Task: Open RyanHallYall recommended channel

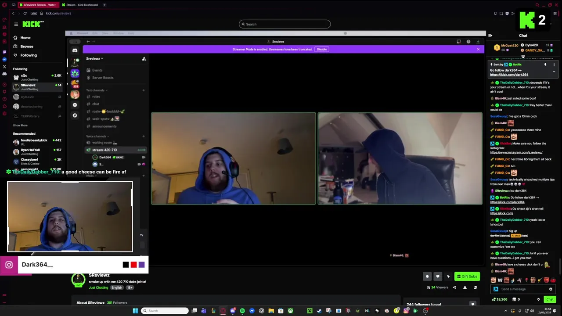Action: [x=37, y=152]
